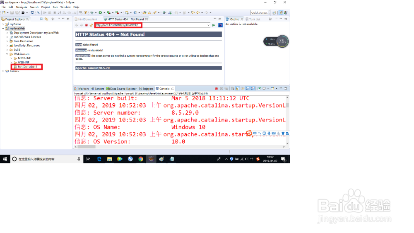This screenshot has width=414, height=233.
Task: Toggle Link with Editor in Project Explorer
Action: click(x=46, y=19)
